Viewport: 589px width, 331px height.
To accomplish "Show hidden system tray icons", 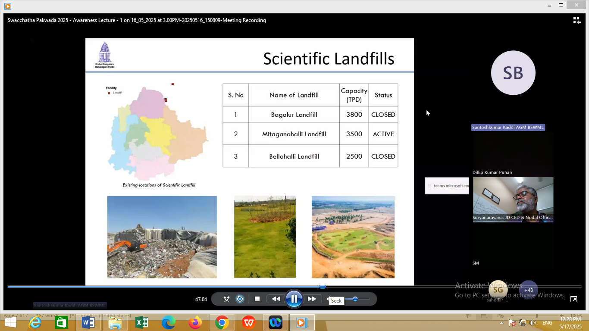I will click(x=501, y=323).
